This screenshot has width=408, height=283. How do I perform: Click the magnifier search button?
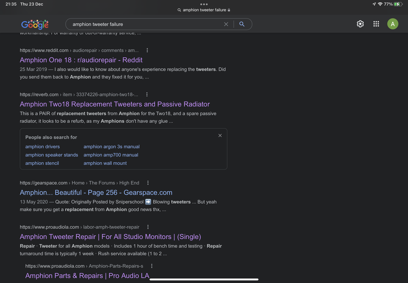pos(242,24)
